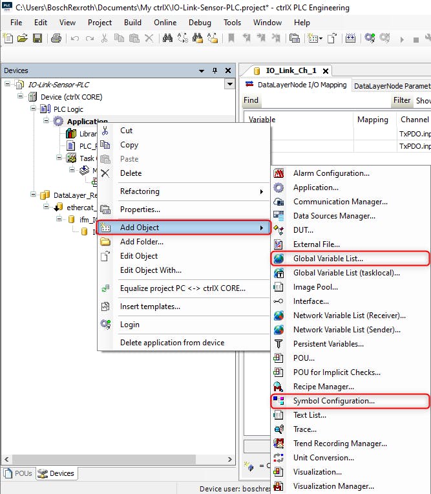The image size is (431, 494).
Task: Click the Redo toolbar arrow
Action: point(90,38)
